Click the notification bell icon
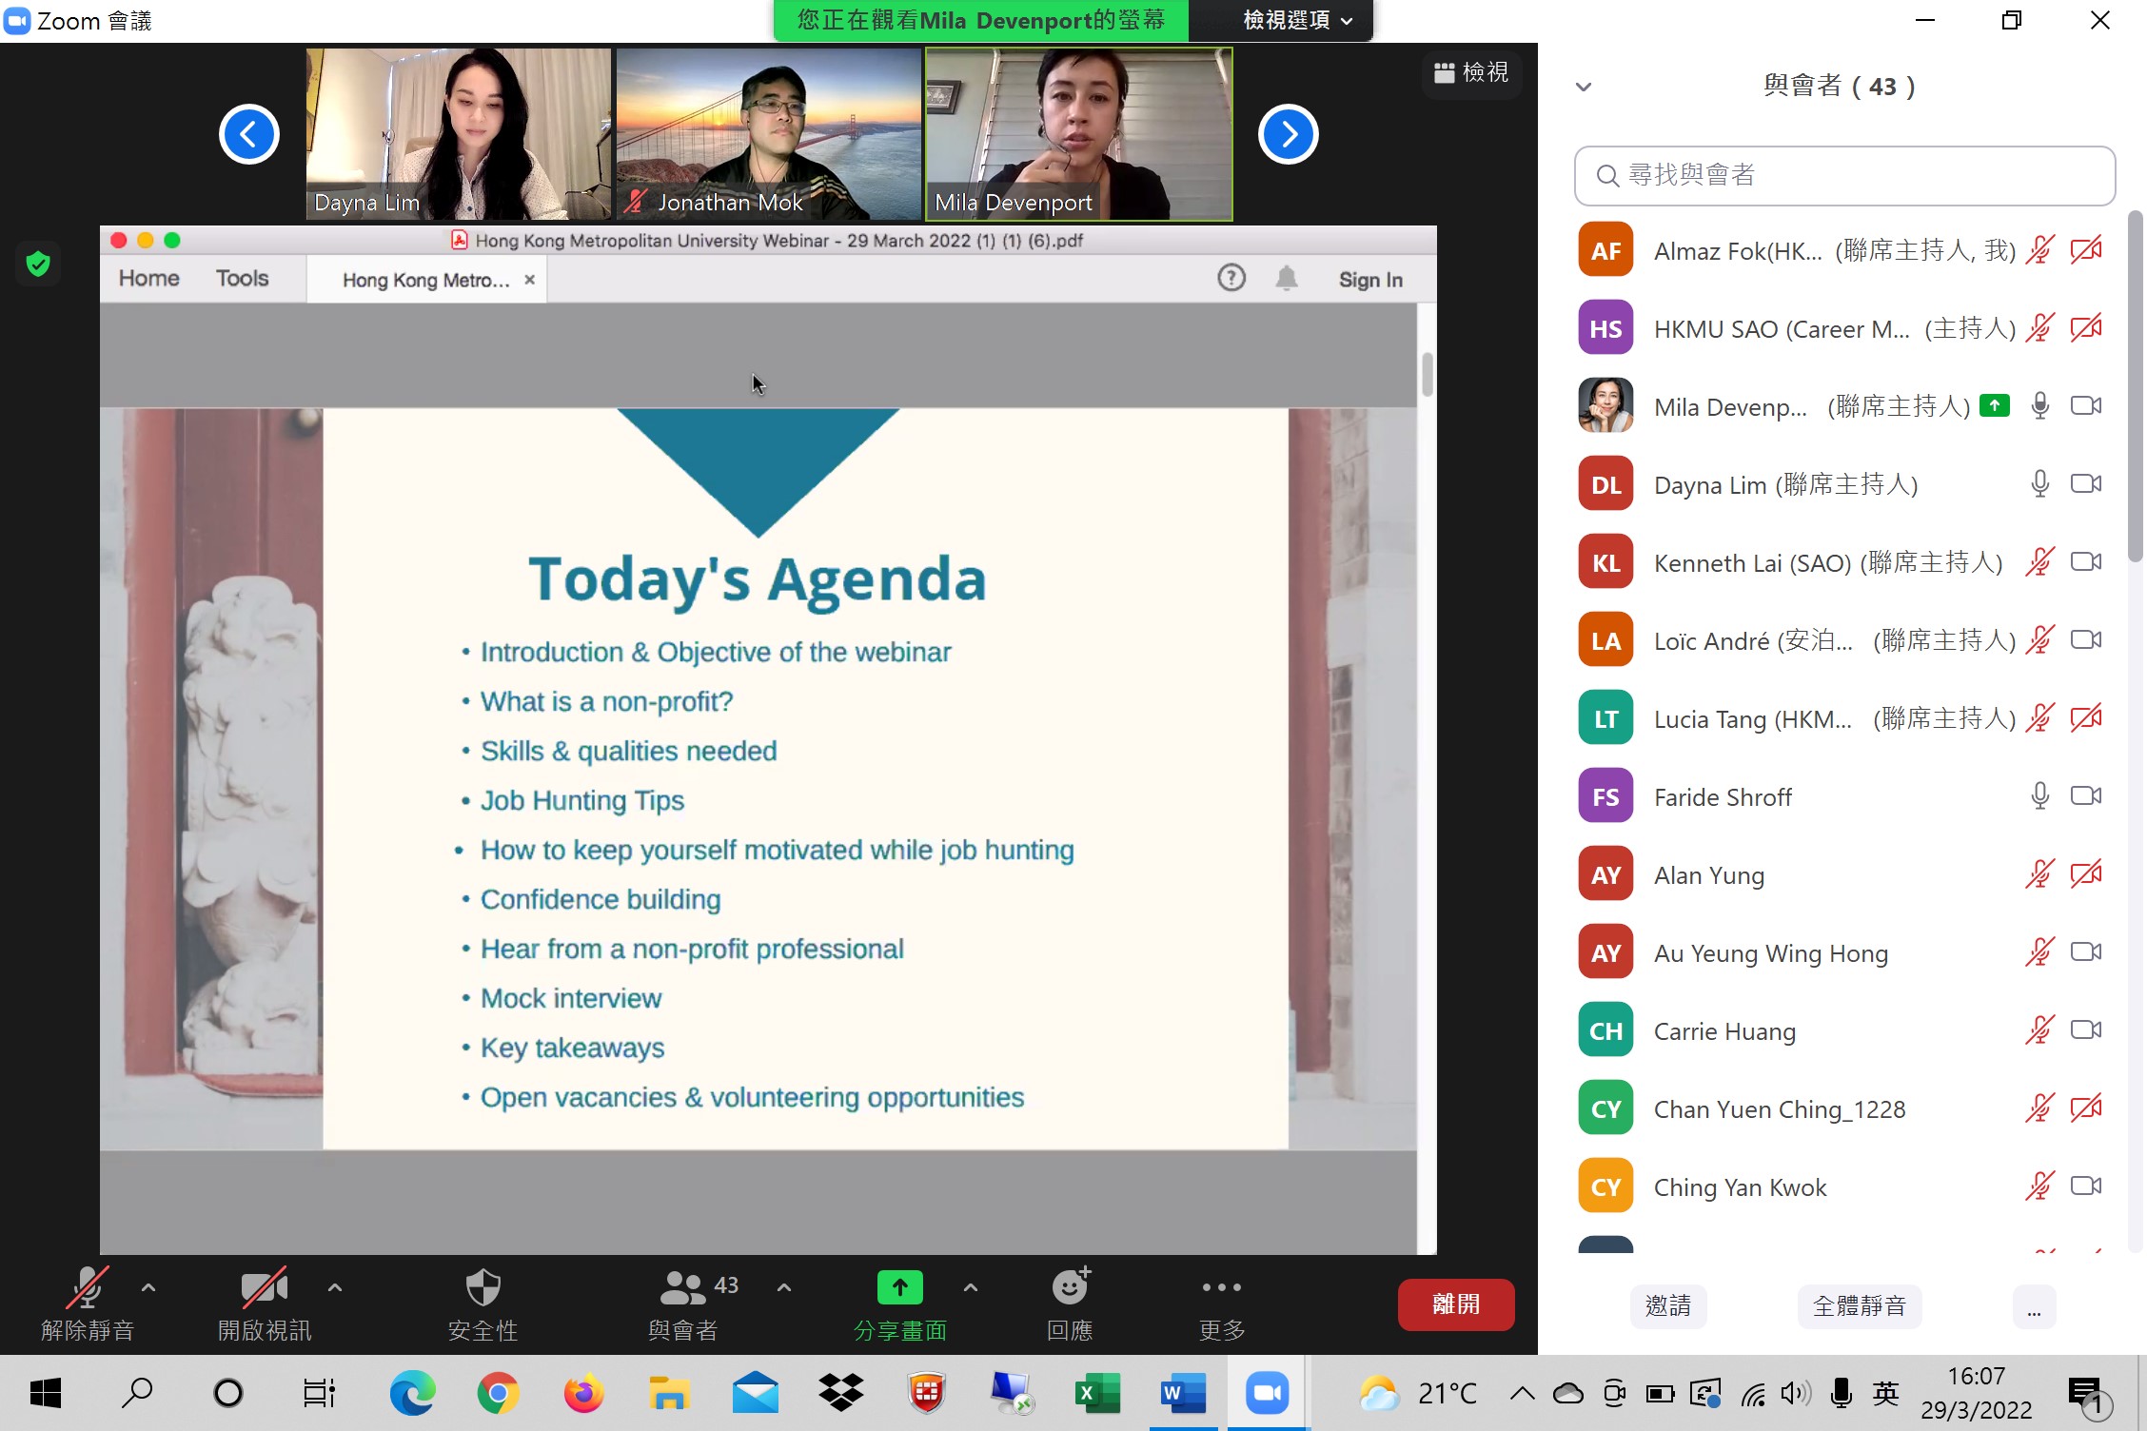 [1287, 278]
